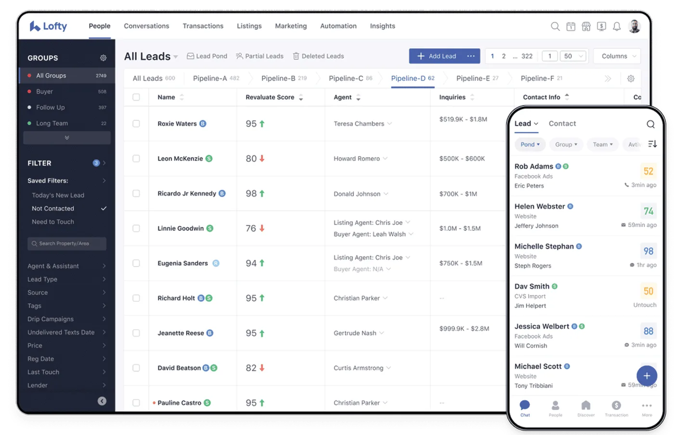Open pipeline settings gear icon

[631, 78]
